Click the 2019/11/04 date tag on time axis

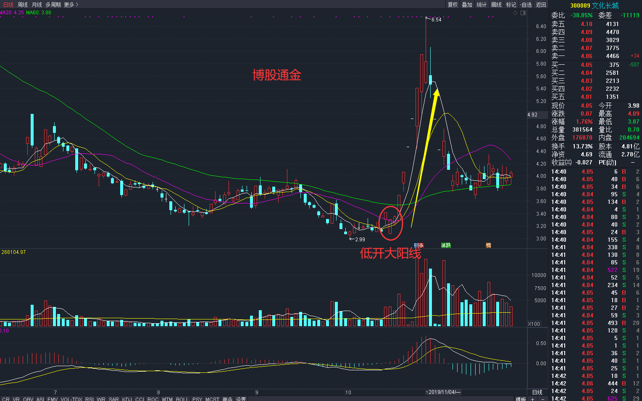(444, 392)
